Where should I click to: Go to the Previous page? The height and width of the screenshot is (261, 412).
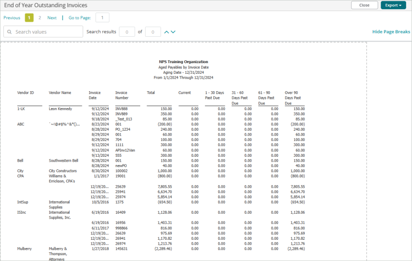[x=12, y=18]
